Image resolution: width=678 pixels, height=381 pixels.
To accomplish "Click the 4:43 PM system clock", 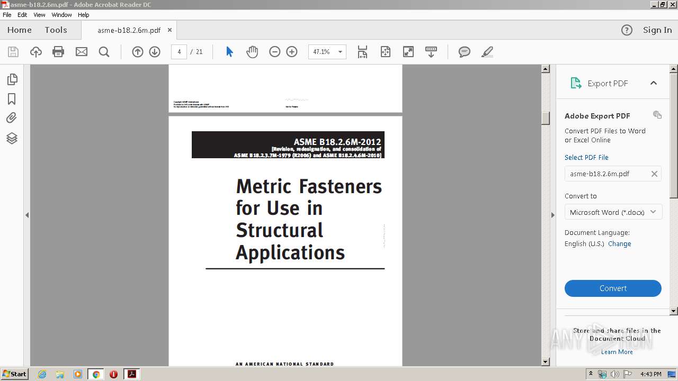I will coord(650,374).
